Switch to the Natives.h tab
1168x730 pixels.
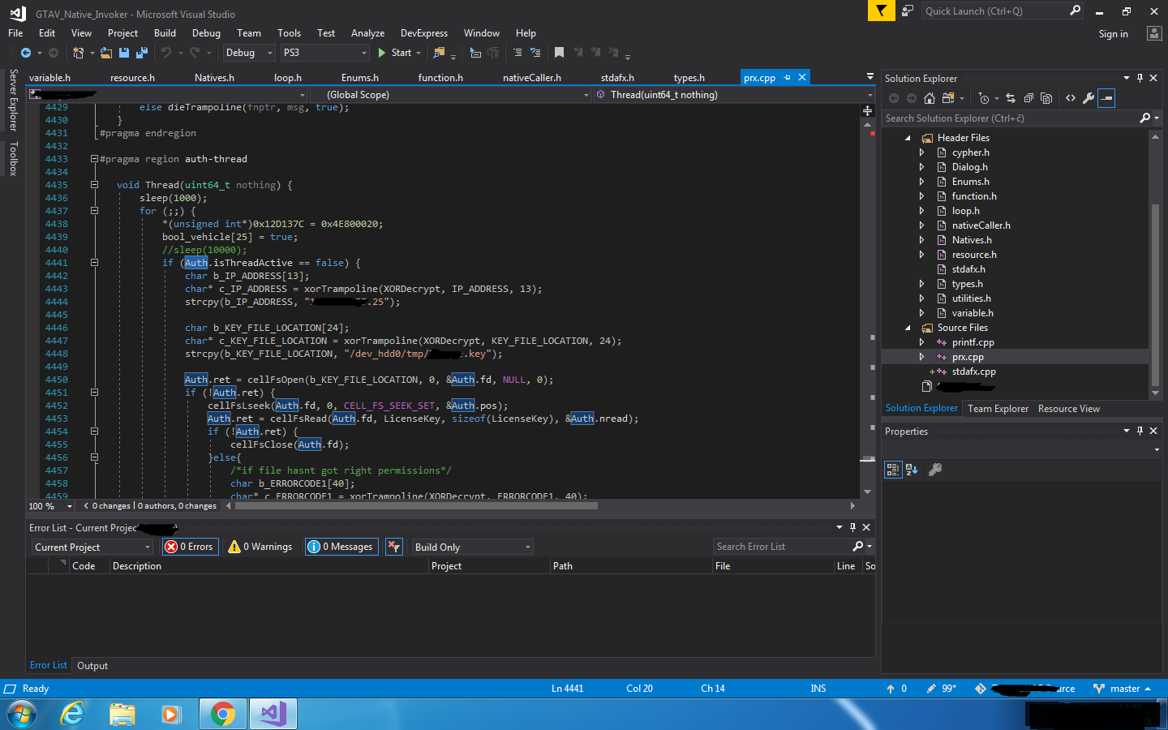coord(214,78)
